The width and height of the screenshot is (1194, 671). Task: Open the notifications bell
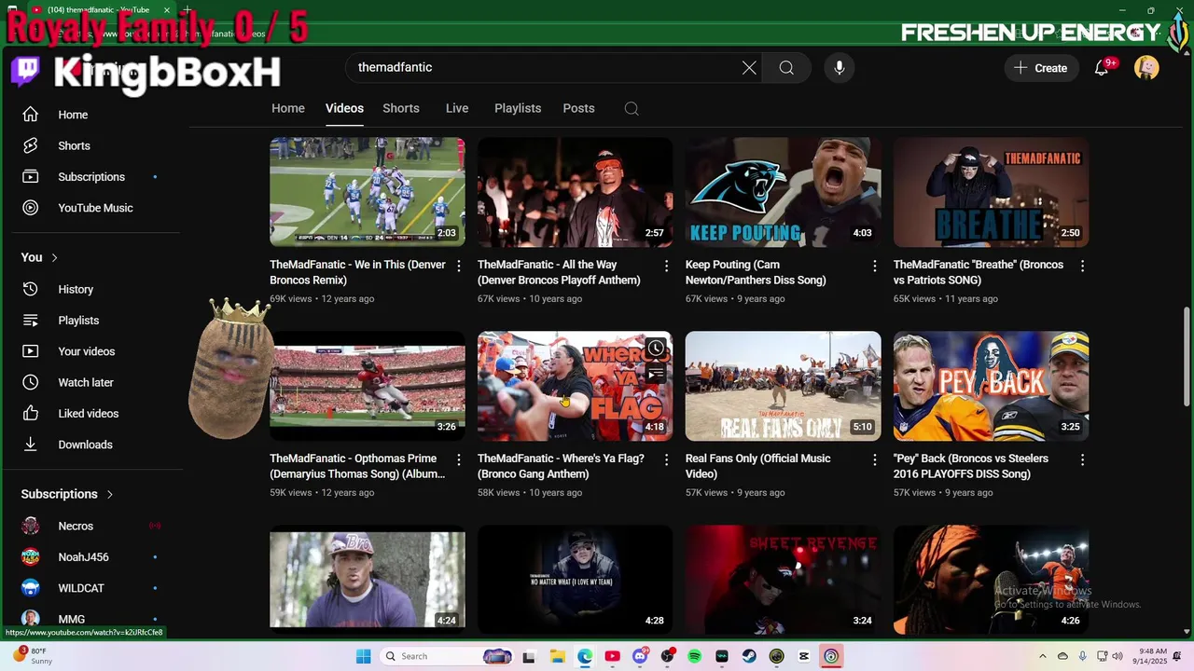(x=1102, y=68)
